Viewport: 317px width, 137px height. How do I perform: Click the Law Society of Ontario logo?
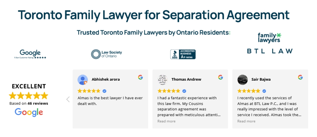pyautogui.click(x=106, y=54)
